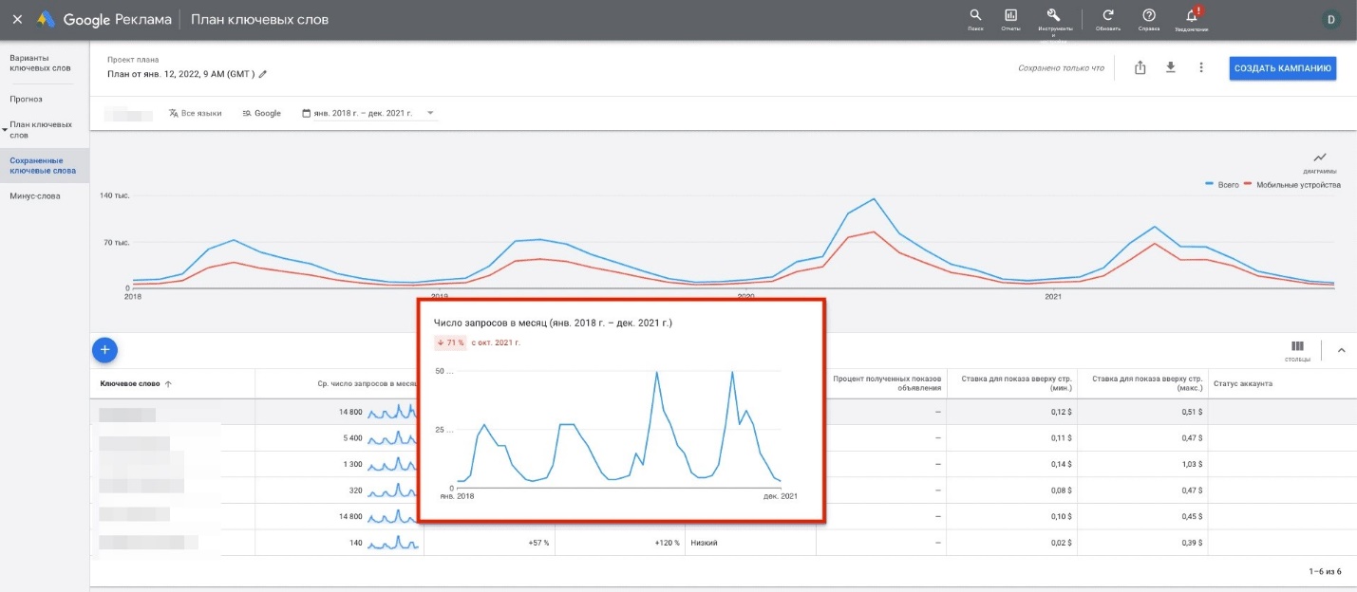
Task: Open the date range dropdown
Action: [368, 113]
